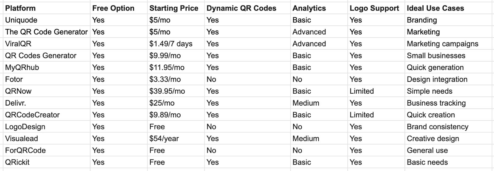Click the $1.49/7 days price cell

[171, 44]
